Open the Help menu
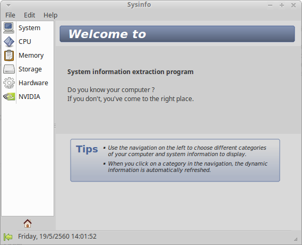This screenshot has width=302, height=245. pos(50,15)
